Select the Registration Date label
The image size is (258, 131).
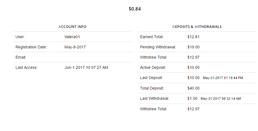[31, 47]
